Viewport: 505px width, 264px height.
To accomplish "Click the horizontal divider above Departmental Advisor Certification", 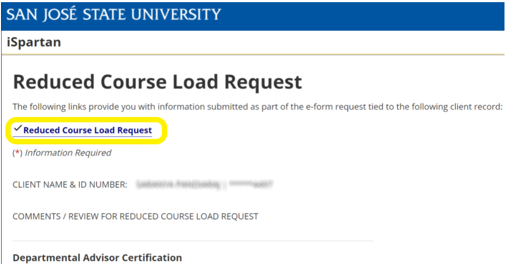I will [193, 241].
